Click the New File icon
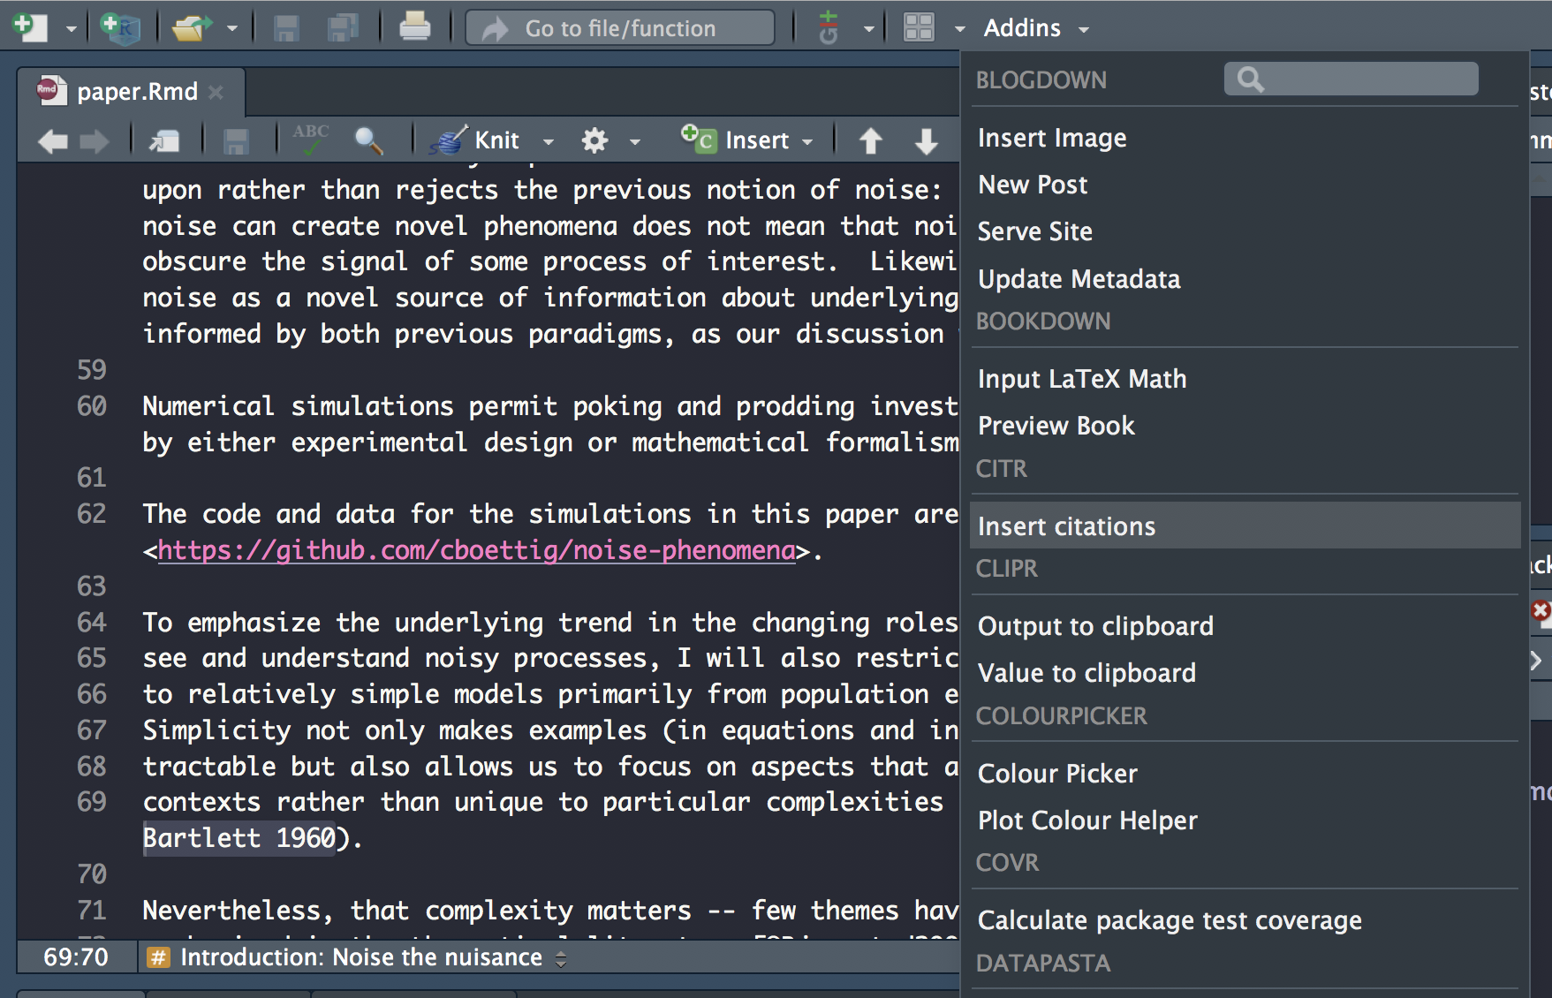The height and width of the screenshot is (998, 1552). 30,27
